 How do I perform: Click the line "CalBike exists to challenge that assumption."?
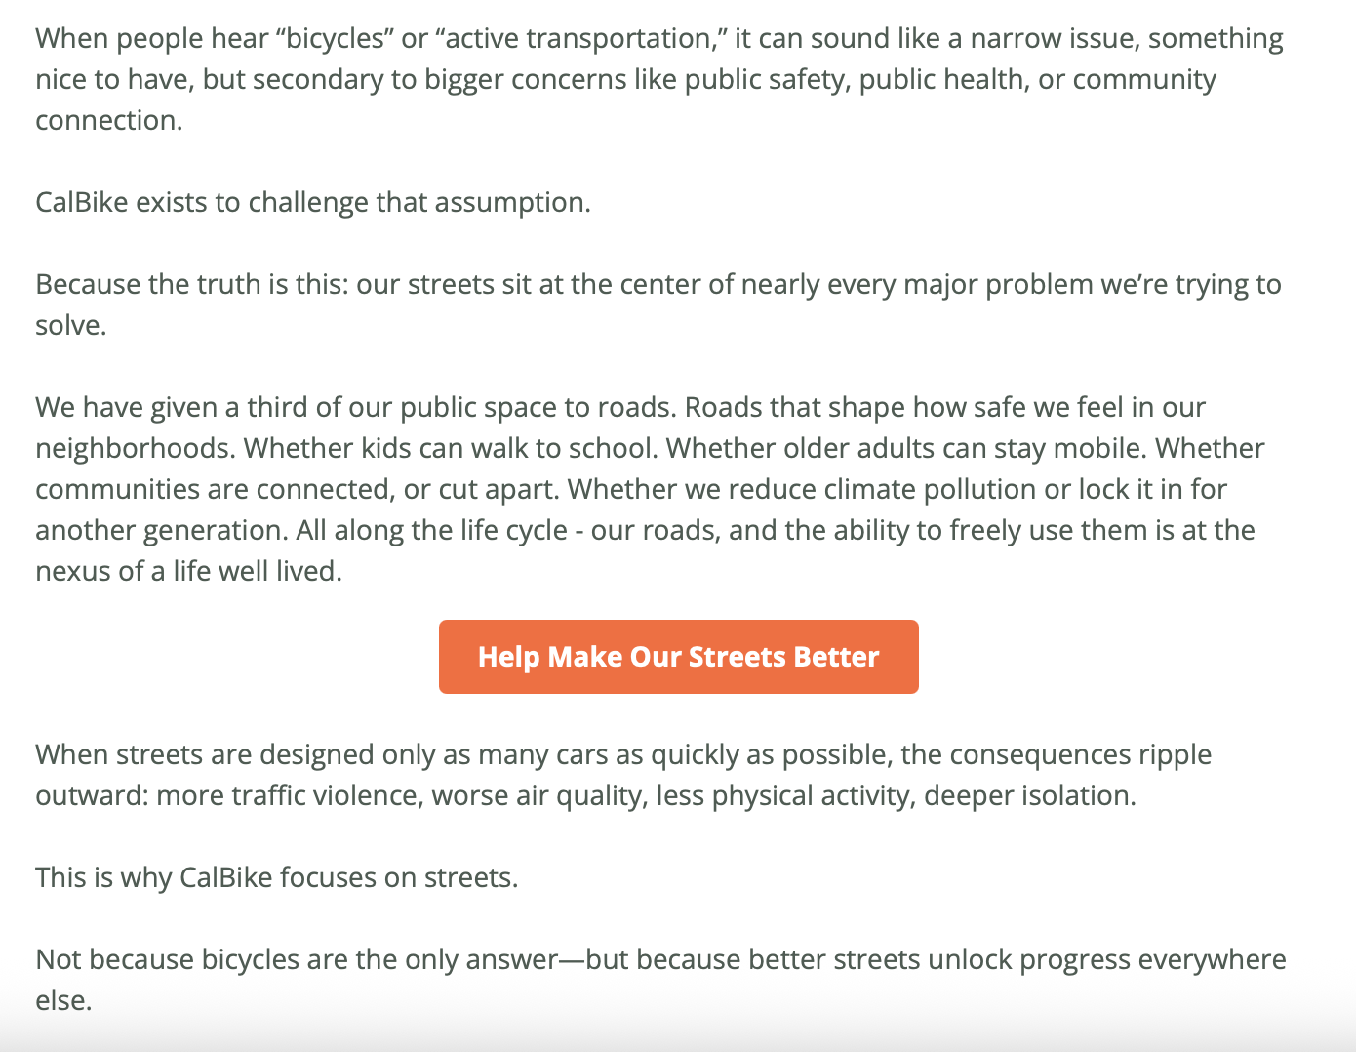(x=313, y=202)
